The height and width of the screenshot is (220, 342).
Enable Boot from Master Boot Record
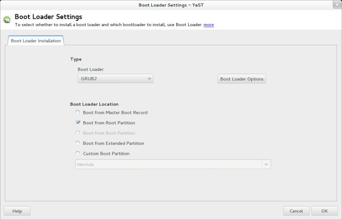(78, 113)
